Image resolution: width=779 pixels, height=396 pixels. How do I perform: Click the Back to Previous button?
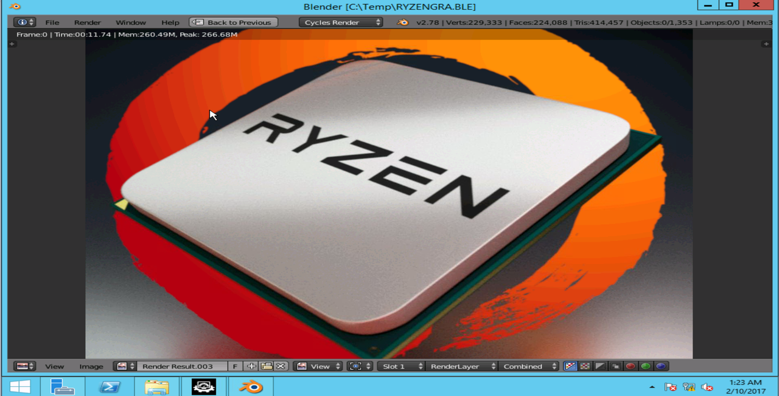coord(234,22)
